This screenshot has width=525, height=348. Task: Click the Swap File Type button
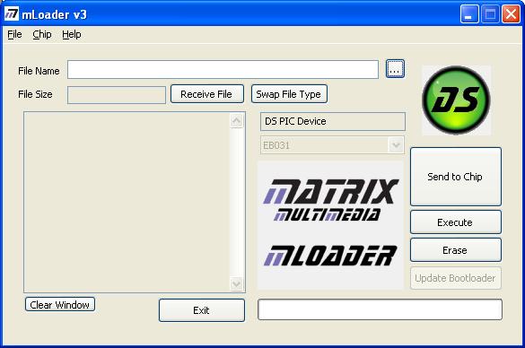pyautogui.click(x=289, y=94)
